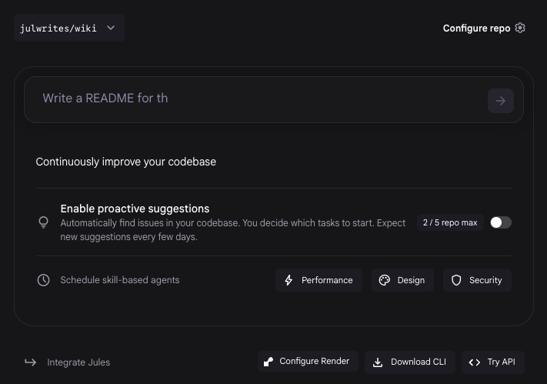
Task: Click the code brackets icon for API
Action: [475, 362]
